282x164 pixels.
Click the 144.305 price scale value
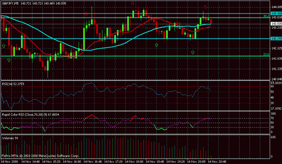[x=277, y=7]
